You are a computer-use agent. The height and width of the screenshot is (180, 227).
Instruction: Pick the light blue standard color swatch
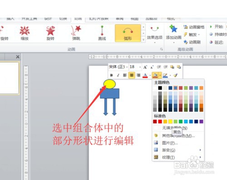pyautogui.click(x=186, y=121)
